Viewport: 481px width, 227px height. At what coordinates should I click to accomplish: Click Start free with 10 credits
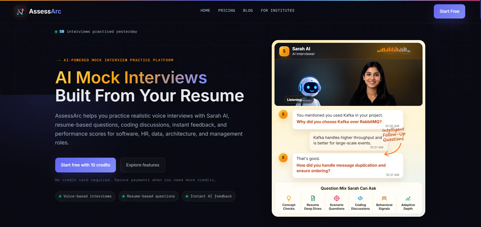[x=86, y=165]
